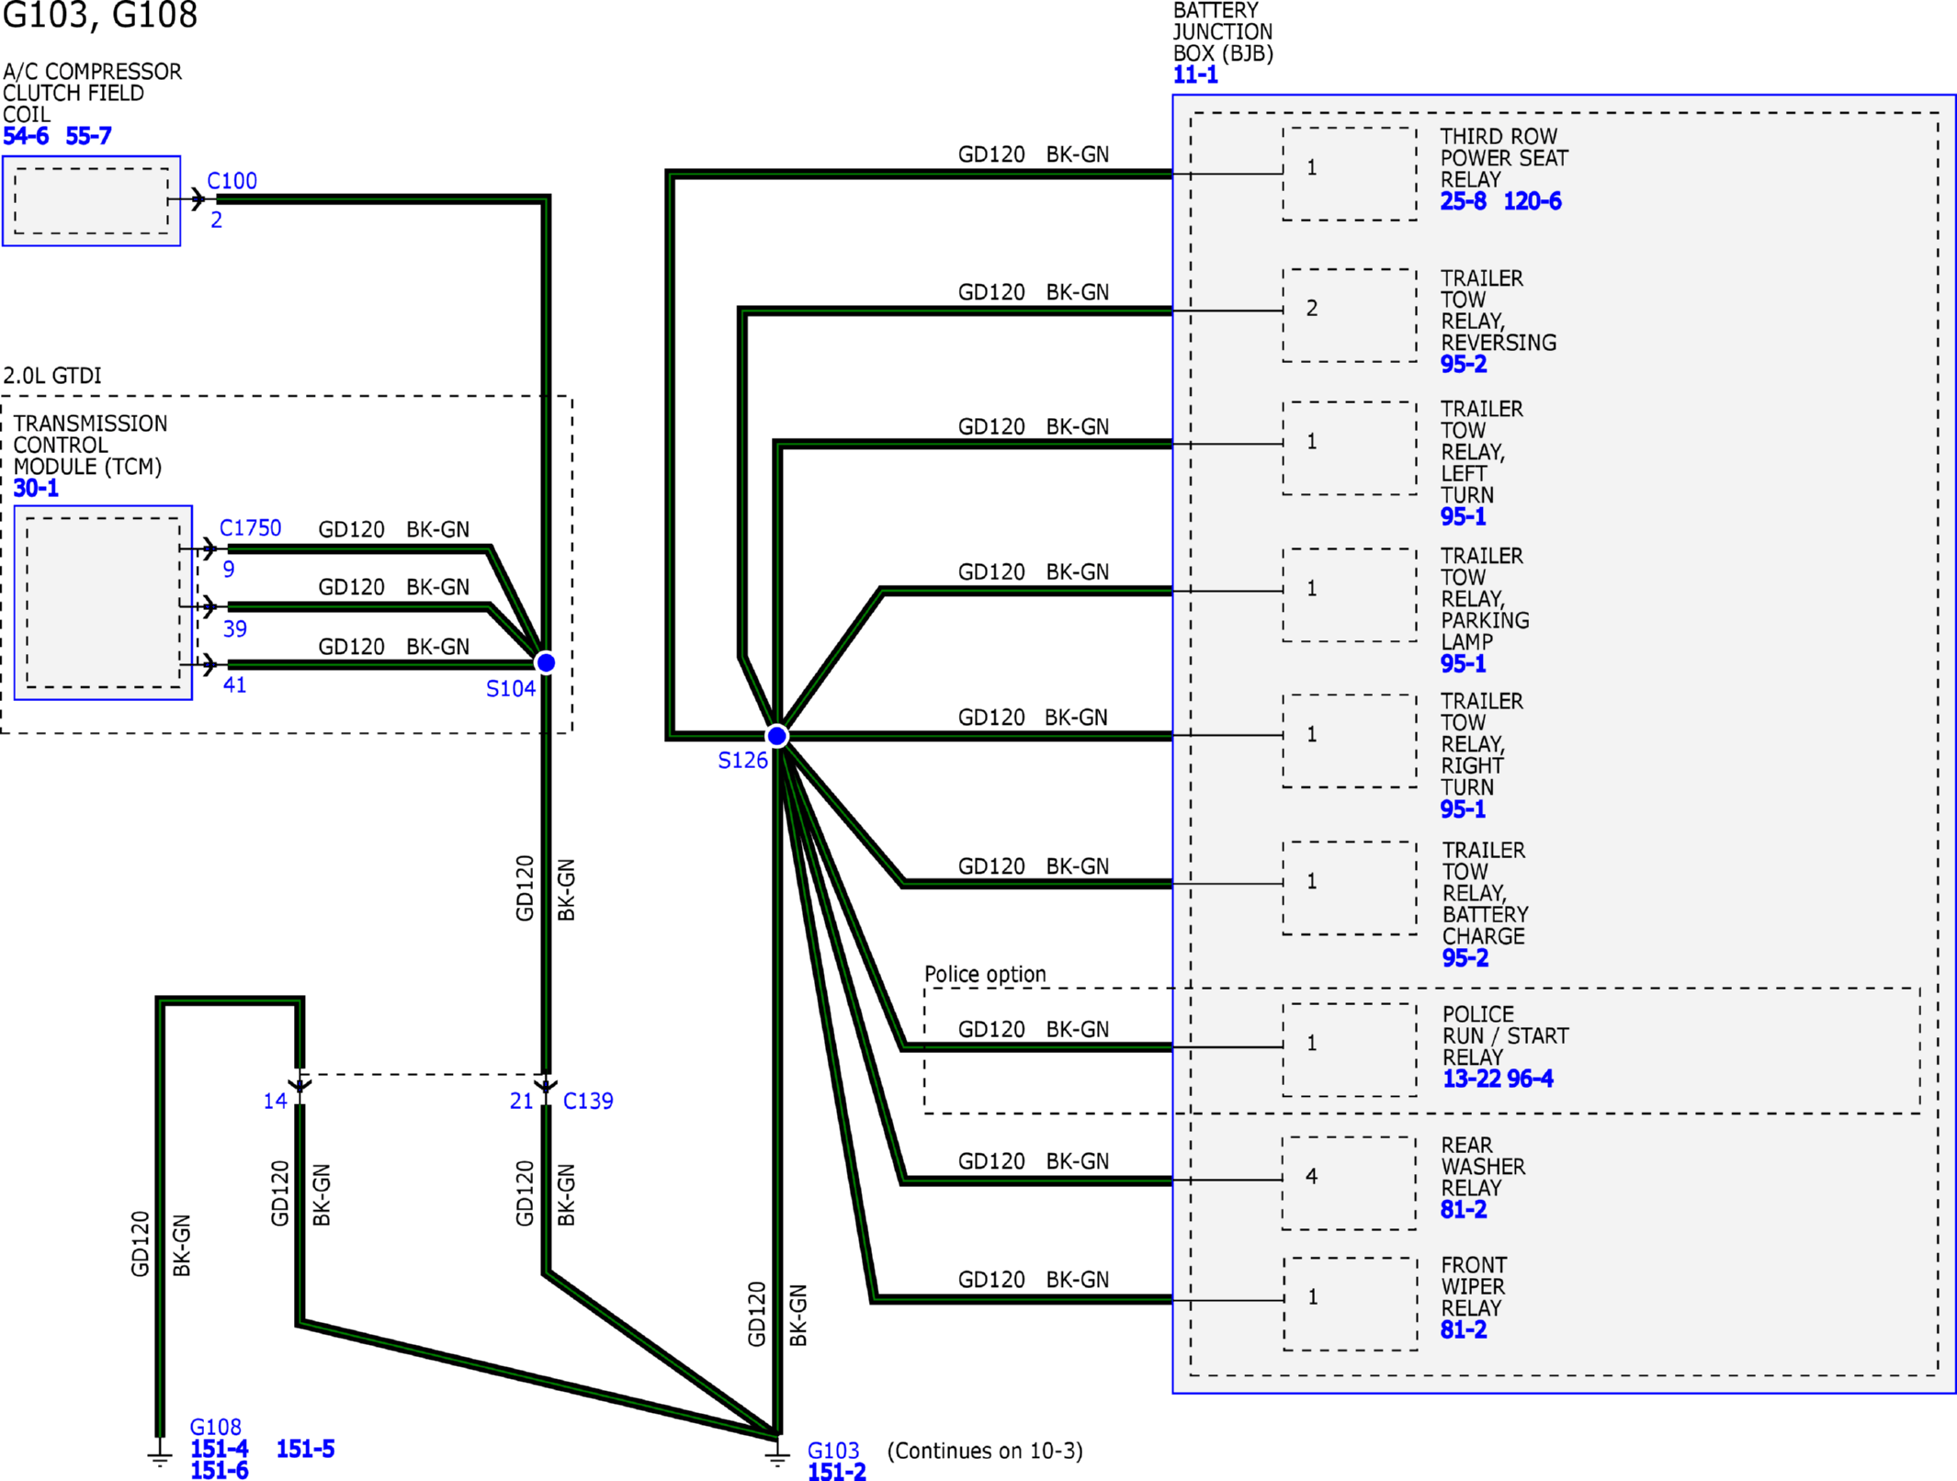This screenshot has height=1481, width=1957.
Task: Open the 11-1 Battery Junction Box link
Action: pos(1195,75)
